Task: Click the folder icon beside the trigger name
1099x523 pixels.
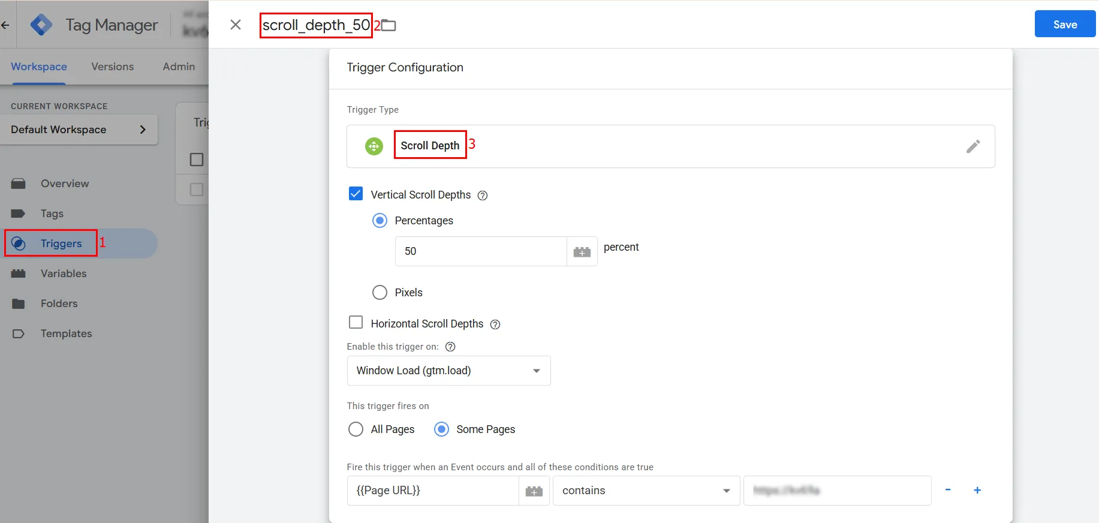Action: (x=389, y=25)
